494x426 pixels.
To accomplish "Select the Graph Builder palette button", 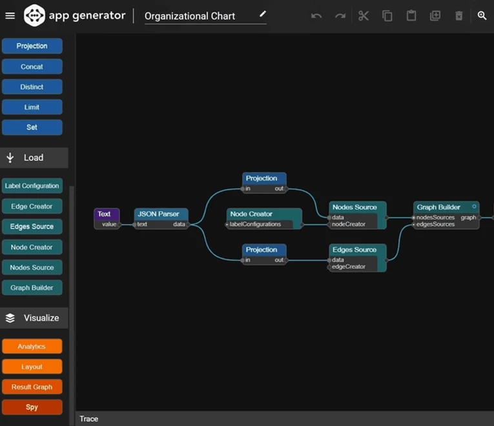I will [x=32, y=288].
